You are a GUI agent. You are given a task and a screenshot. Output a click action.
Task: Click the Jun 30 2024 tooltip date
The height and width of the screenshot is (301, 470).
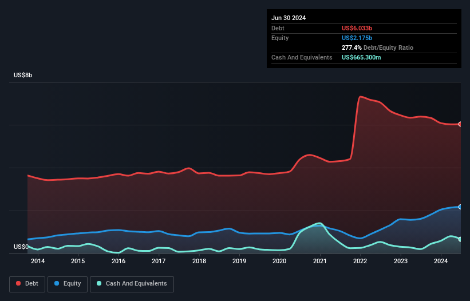pyautogui.click(x=289, y=18)
